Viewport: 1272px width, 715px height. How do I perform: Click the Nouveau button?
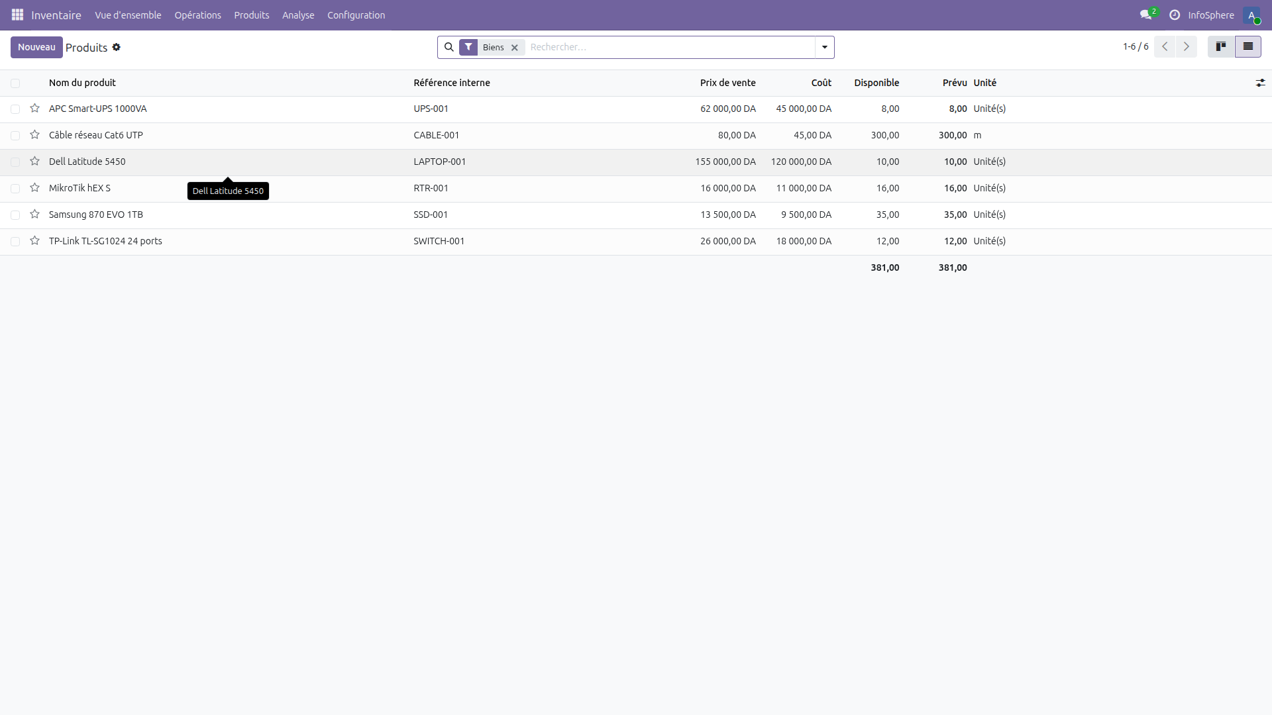coord(36,47)
